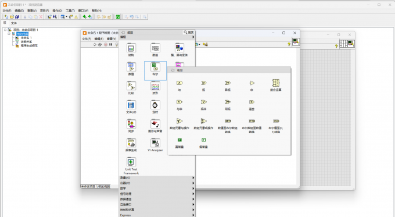
Task: Select Build Specifications (程序生成规范) tree item
Action: [29, 46]
